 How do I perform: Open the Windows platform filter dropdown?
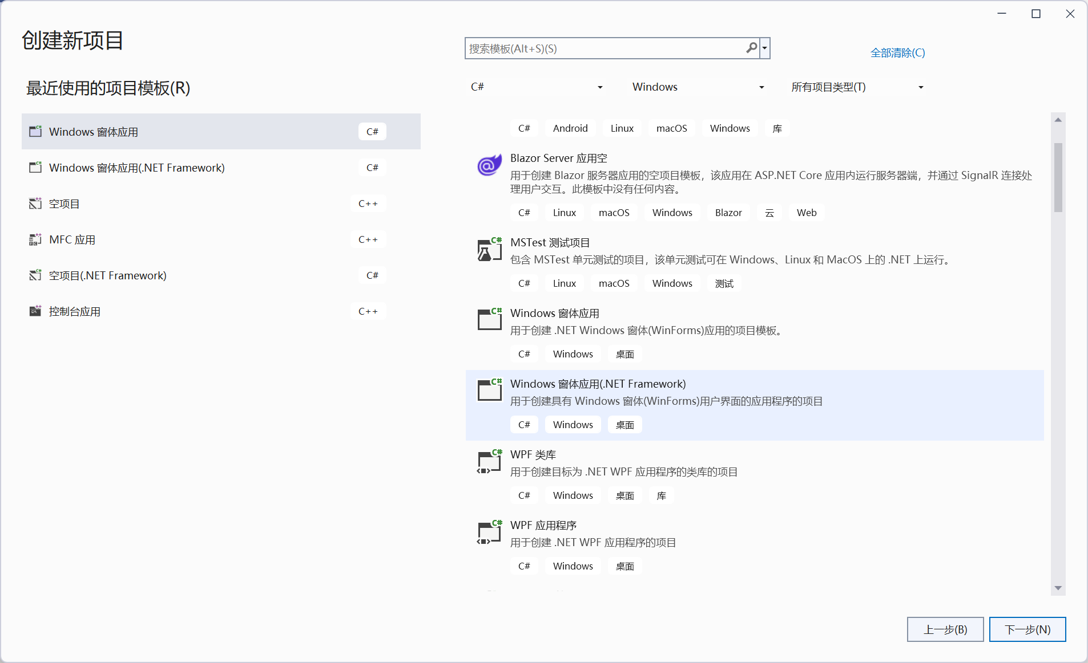coord(698,87)
